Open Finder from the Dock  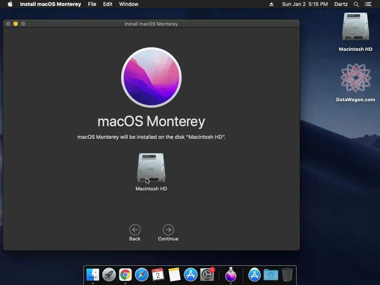point(93,275)
